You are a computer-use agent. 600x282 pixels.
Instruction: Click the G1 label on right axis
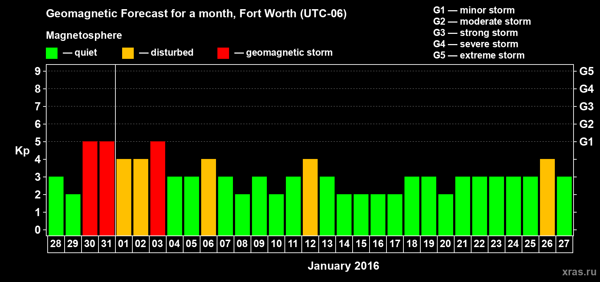tap(587, 142)
